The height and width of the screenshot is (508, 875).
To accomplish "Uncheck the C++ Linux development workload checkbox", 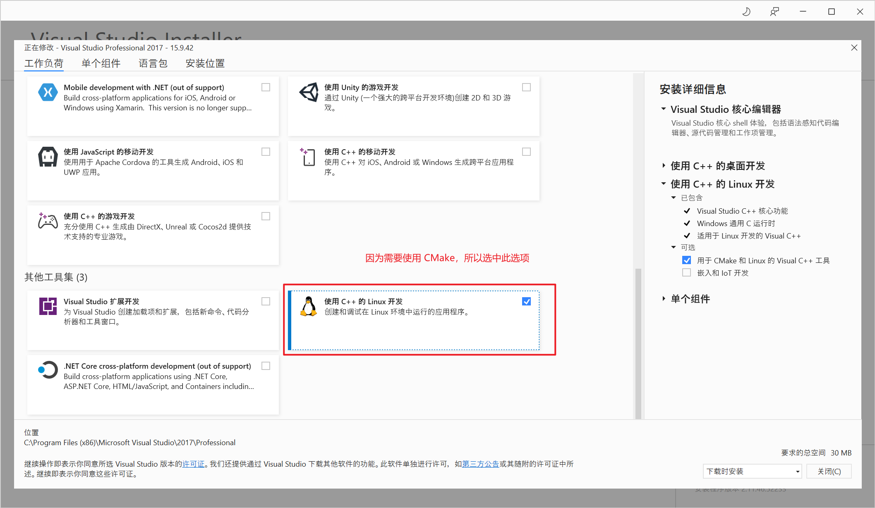I will [x=526, y=301].
